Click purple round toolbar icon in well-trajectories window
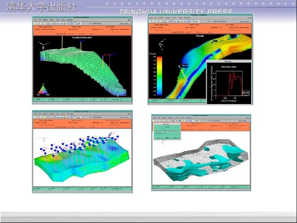 point(71,117)
